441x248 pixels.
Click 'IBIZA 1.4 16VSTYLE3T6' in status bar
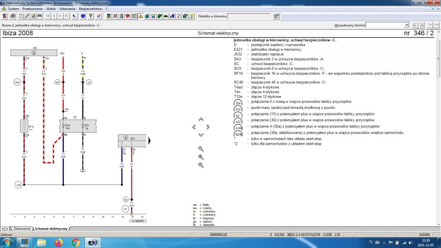pyautogui.click(x=304, y=234)
